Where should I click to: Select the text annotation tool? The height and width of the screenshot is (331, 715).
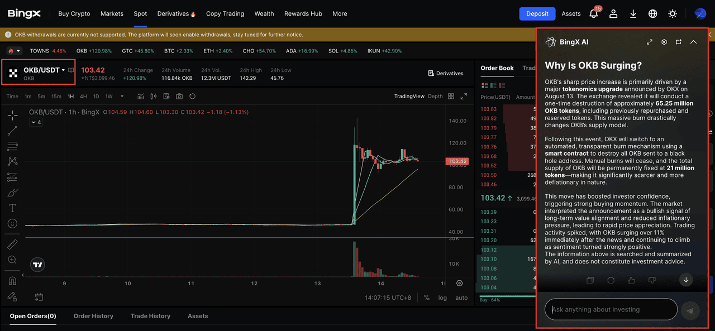[x=12, y=208]
